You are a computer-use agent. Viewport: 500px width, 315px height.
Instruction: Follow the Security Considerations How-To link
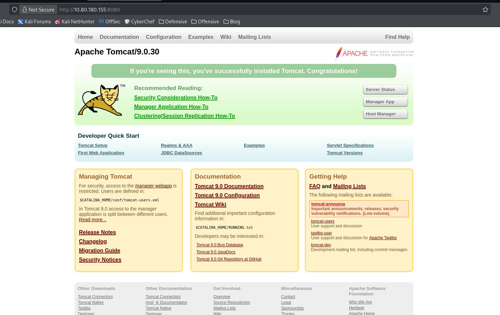pos(175,98)
